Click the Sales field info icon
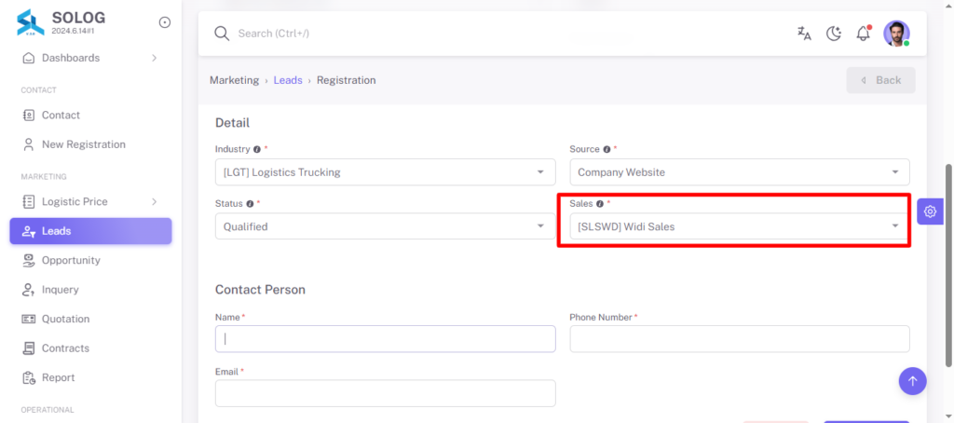This screenshot has height=423, width=954. (x=600, y=204)
